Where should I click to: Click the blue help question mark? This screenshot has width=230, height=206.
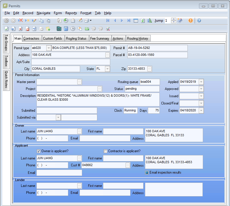click(199, 21)
